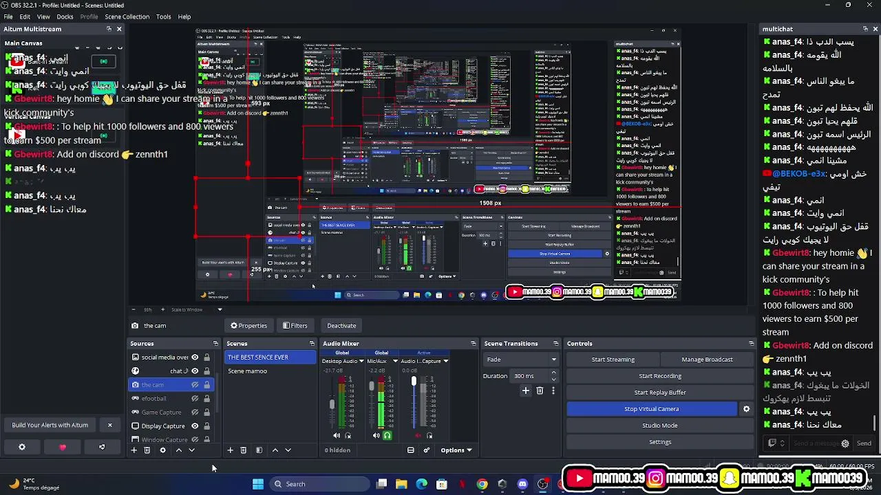Viewport: 881px width, 495px height.
Task: Float the Sources dock panel
Action: pos(215,344)
